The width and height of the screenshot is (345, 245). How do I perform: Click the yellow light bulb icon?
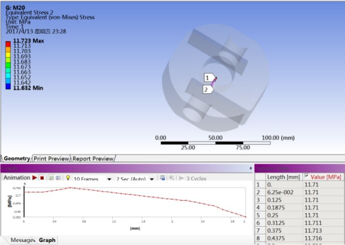click(68, 178)
